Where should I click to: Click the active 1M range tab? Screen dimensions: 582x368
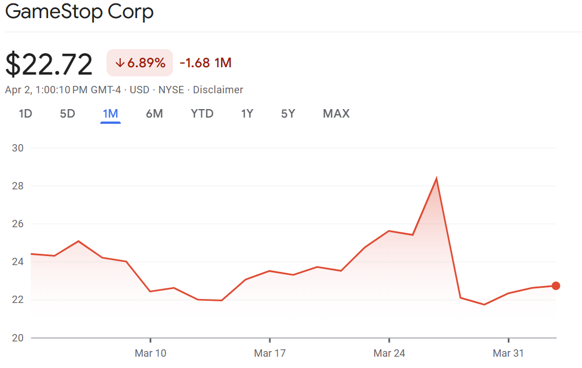pyautogui.click(x=110, y=114)
